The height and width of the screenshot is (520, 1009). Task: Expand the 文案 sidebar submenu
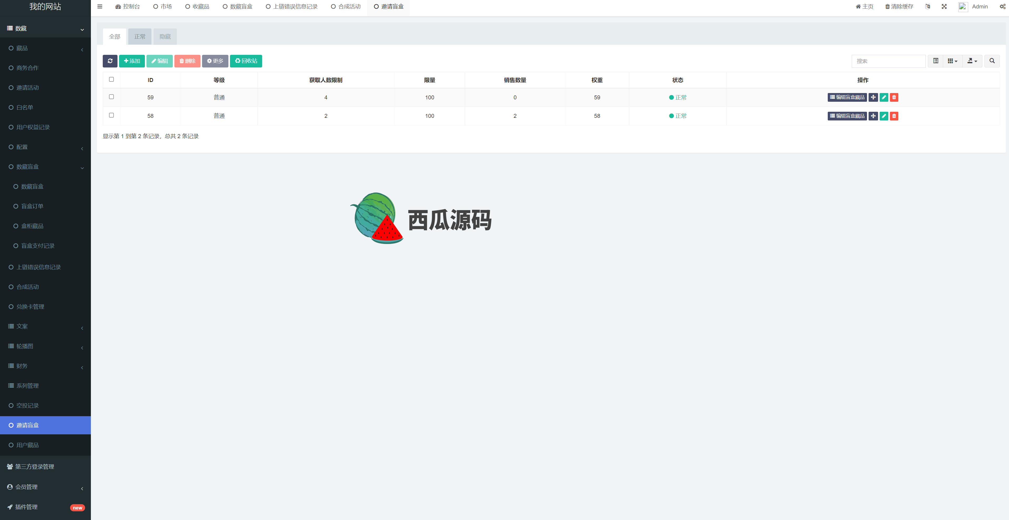(45, 327)
